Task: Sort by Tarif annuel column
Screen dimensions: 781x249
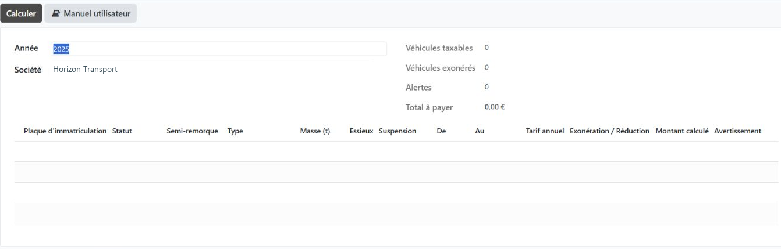Action: (545, 131)
